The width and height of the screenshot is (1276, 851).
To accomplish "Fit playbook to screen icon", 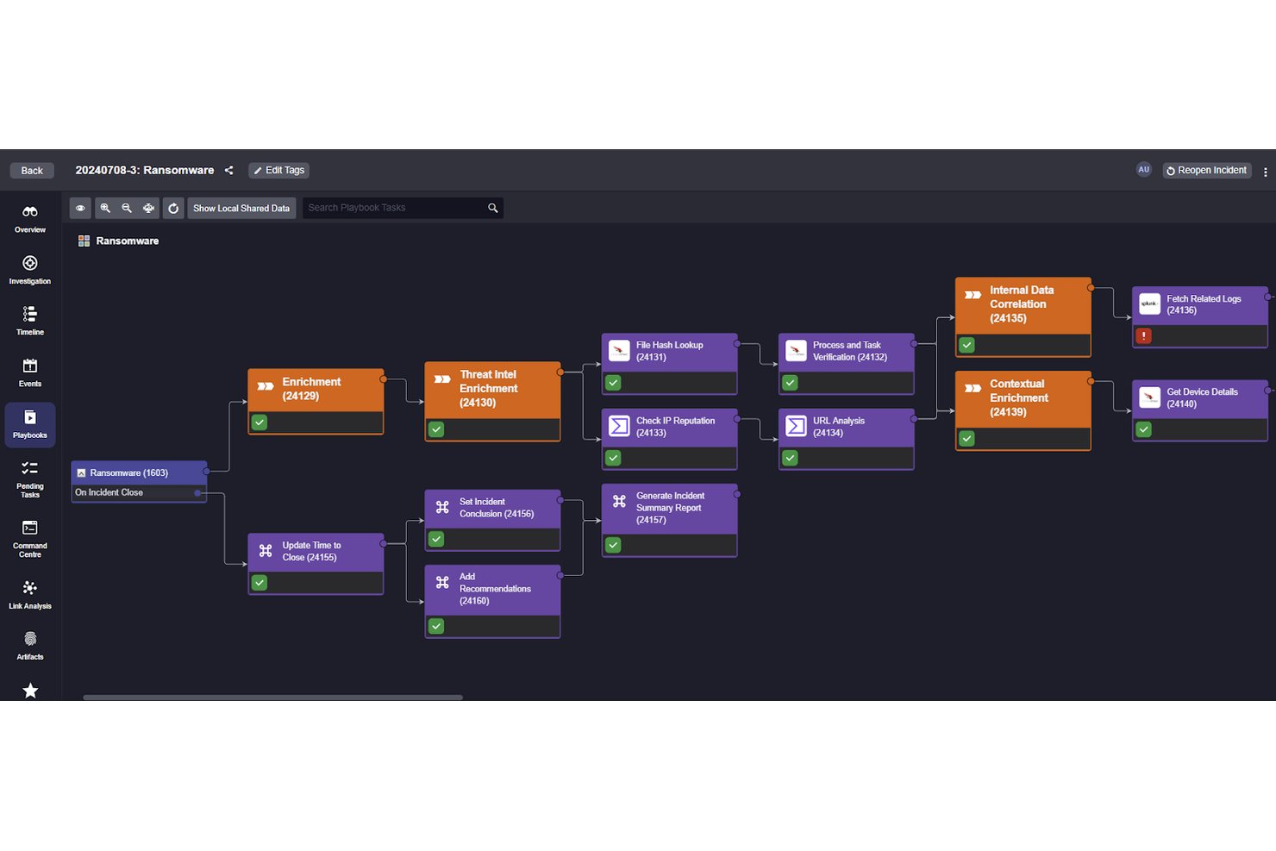I will [148, 208].
